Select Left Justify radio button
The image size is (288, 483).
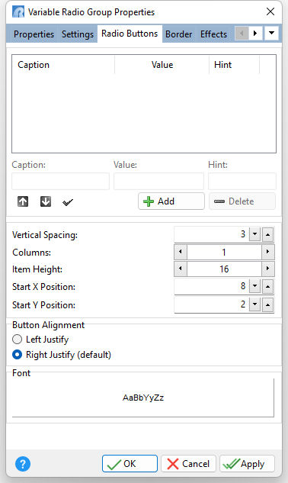click(18, 340)
